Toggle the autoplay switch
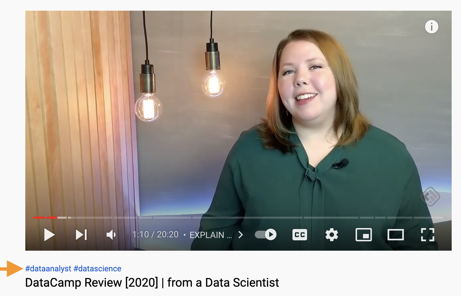The width and height of the screenshot is (461, 296). point(265,235)
